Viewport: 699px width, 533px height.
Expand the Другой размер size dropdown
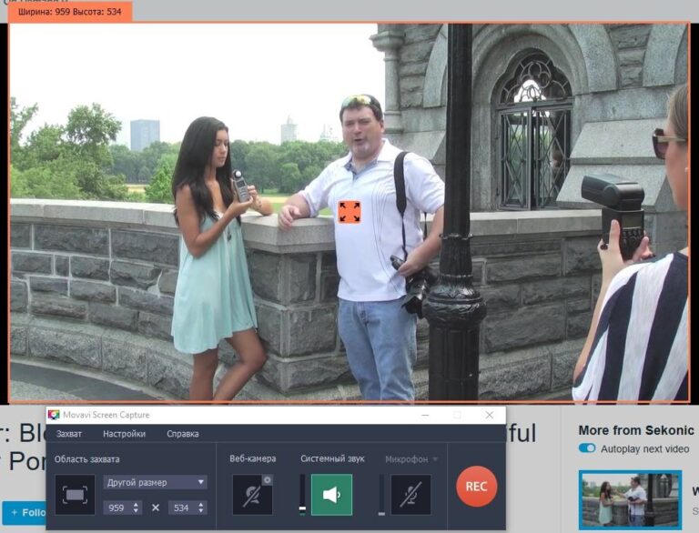pos(155,482)
